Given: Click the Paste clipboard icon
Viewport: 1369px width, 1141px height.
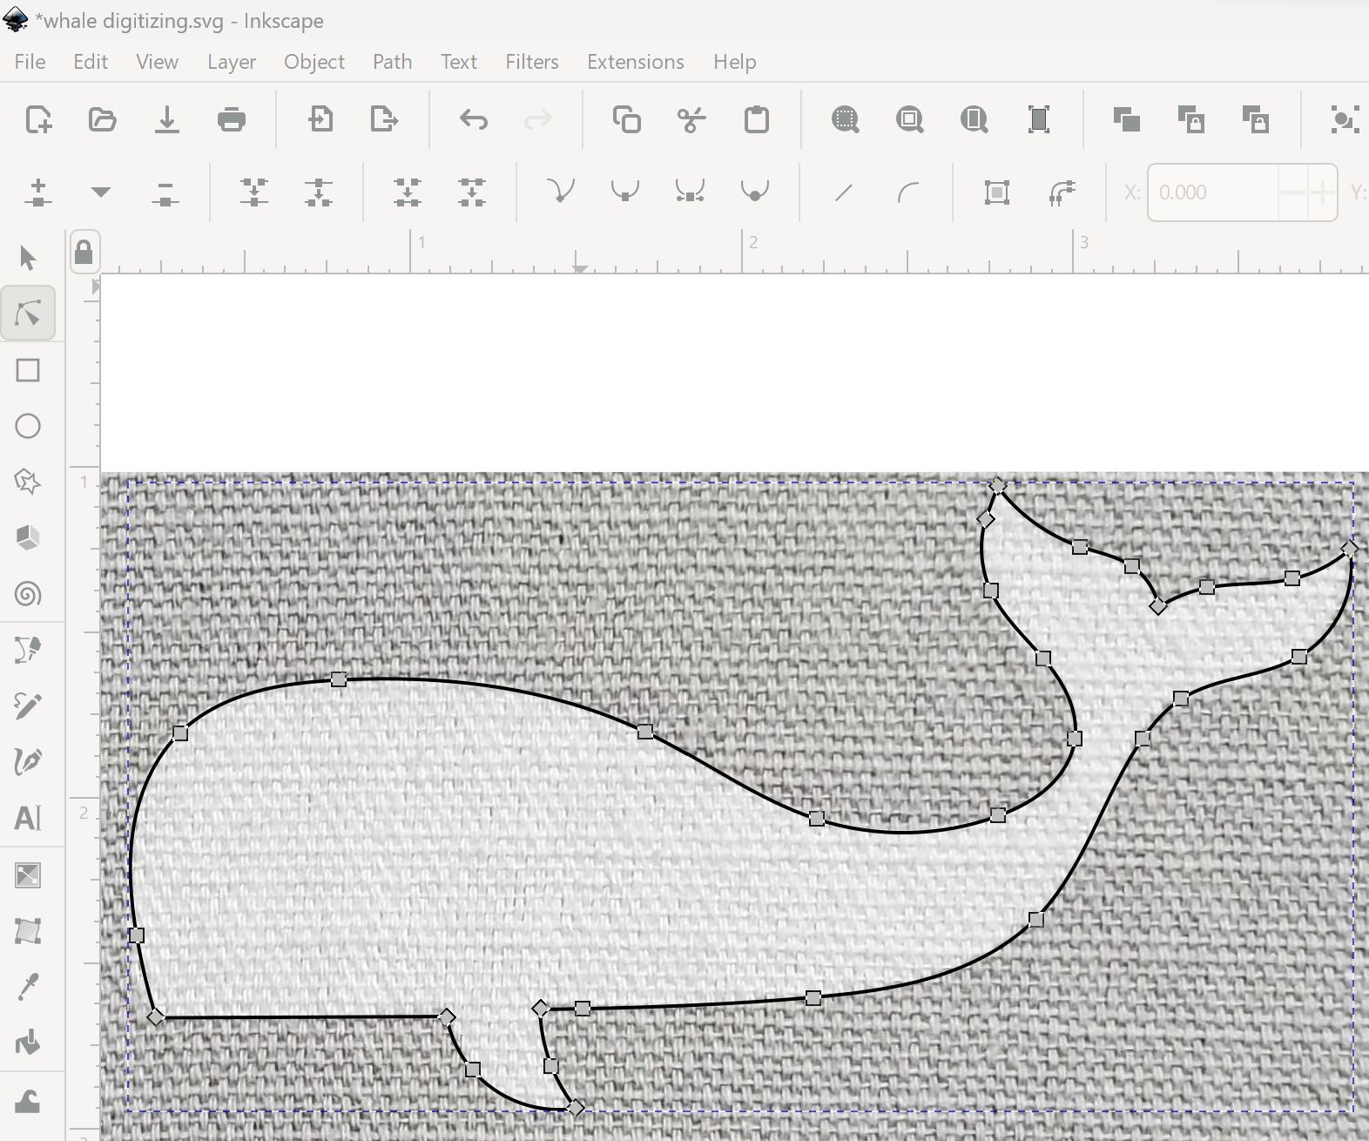Looking at the screenshot, I should (757, 118).
